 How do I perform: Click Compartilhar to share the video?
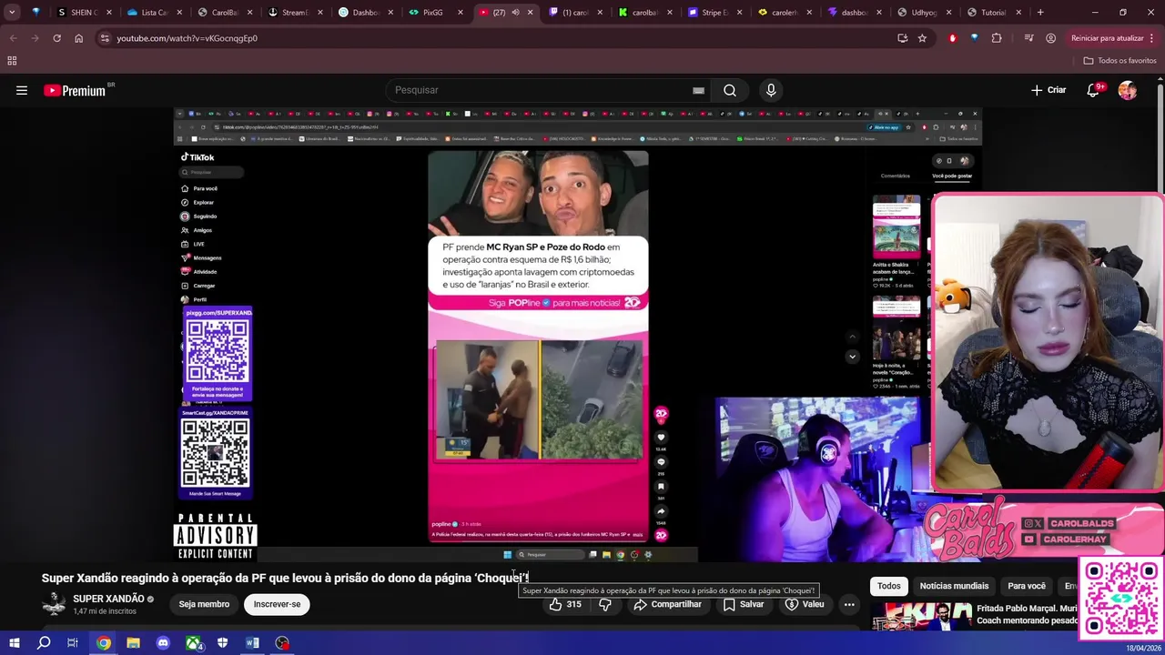(668, 604)
